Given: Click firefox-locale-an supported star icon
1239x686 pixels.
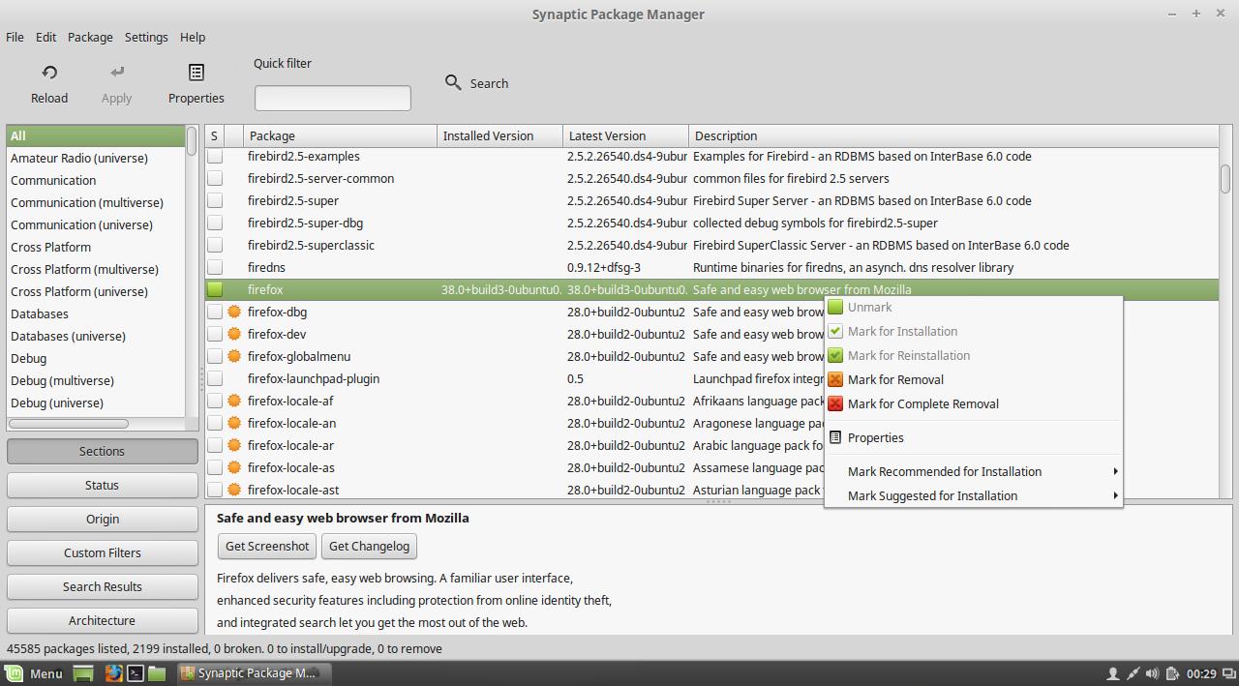Looking at the screenshot, I should [233, 423].
